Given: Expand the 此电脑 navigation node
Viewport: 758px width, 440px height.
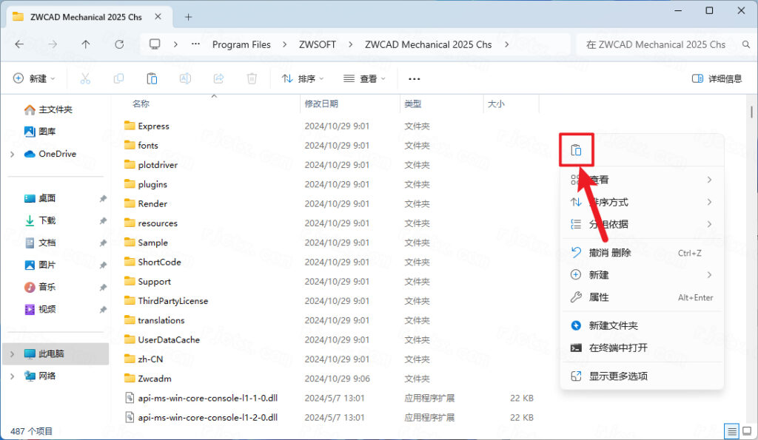Looking at the screenshot, I should (x=12, y=353).
